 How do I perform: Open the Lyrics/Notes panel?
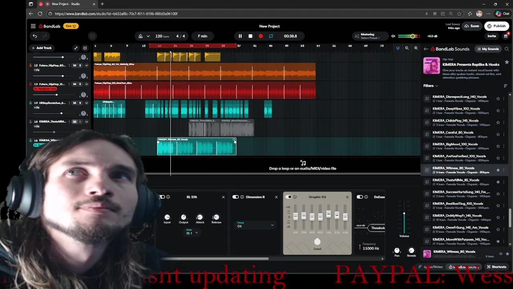click(x=431, y=267)
